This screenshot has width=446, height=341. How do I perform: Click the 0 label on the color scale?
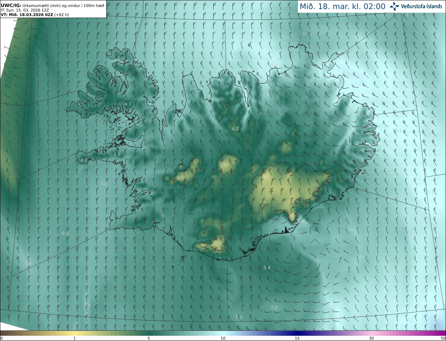click(1, 338)
